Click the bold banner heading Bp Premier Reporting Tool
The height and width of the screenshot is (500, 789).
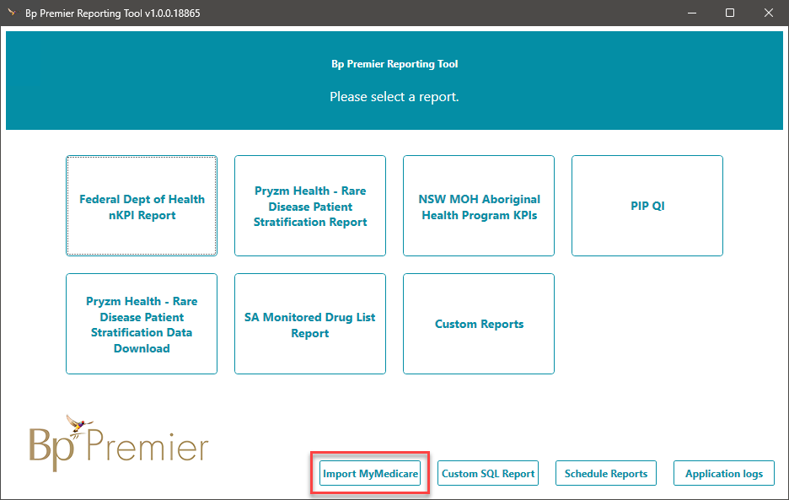click(x=394, y=64)
